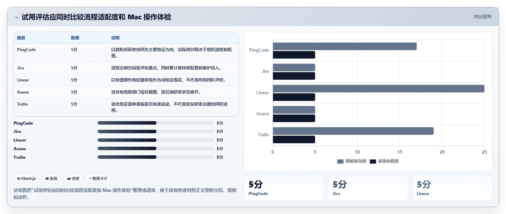Click the Asana progress bar
Screen dimensions: 506x214
click(x=156, y=149)
